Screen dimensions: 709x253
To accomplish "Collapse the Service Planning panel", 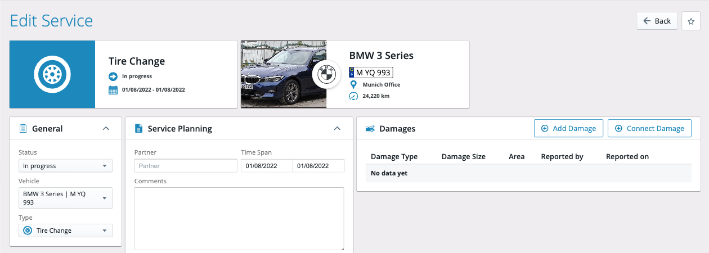I will coord(337,129).
